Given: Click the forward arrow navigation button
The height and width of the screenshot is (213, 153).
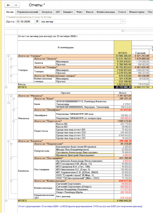Looking at the screenshot, I should [16, 5].
